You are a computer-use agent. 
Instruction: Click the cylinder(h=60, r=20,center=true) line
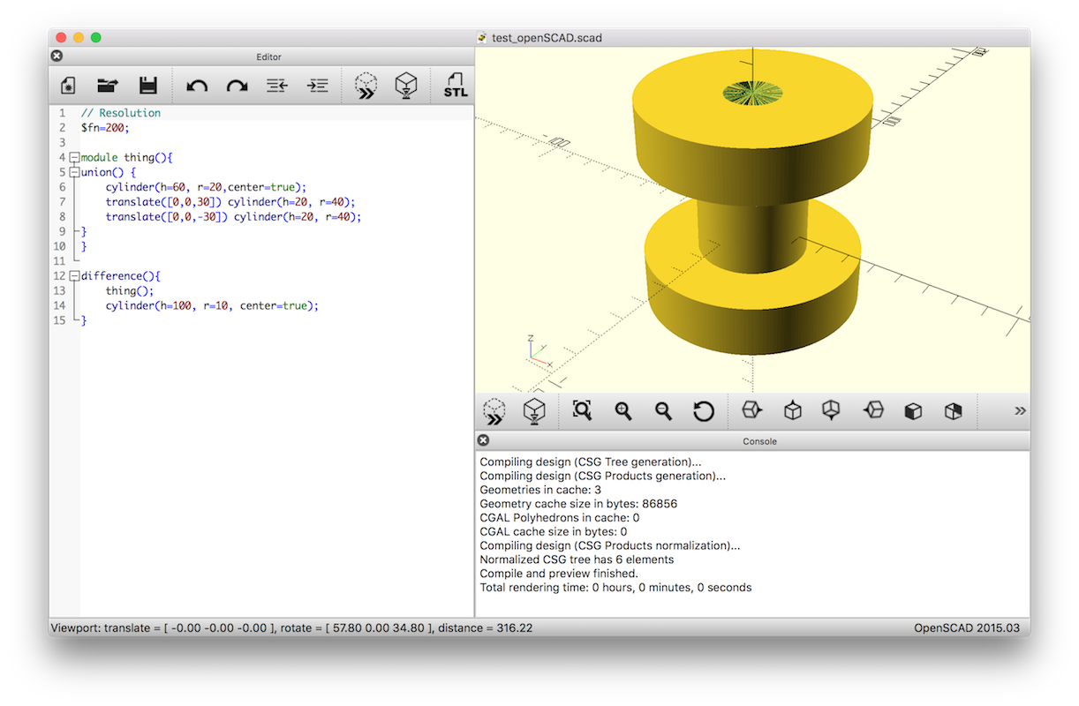coord(206,187)
